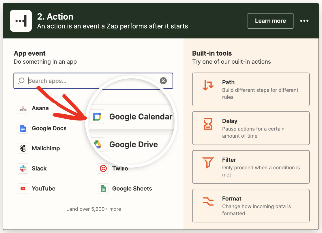Select the Google Calendar icon
This screenshot has width=322, height=233.
97,117
